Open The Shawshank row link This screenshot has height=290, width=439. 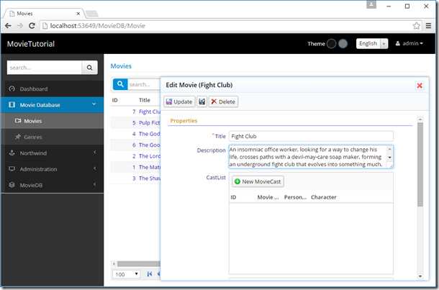point(150,178)
